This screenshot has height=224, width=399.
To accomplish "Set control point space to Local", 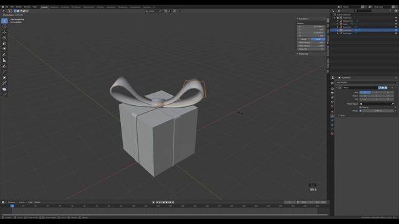I will 318,39.
